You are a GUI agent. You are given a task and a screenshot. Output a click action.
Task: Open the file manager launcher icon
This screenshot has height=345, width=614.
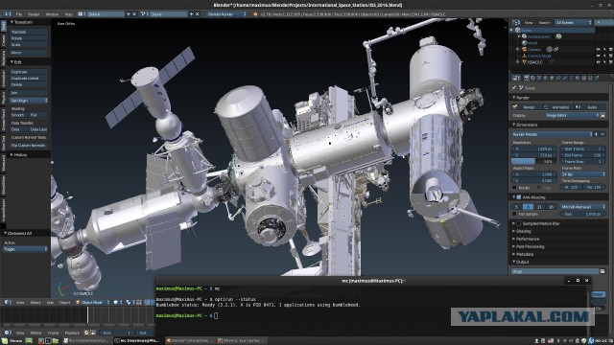coord(56,341)
